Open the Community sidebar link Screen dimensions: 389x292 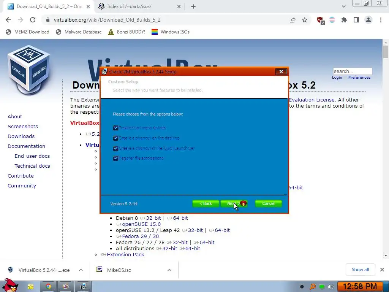point(22,186)
